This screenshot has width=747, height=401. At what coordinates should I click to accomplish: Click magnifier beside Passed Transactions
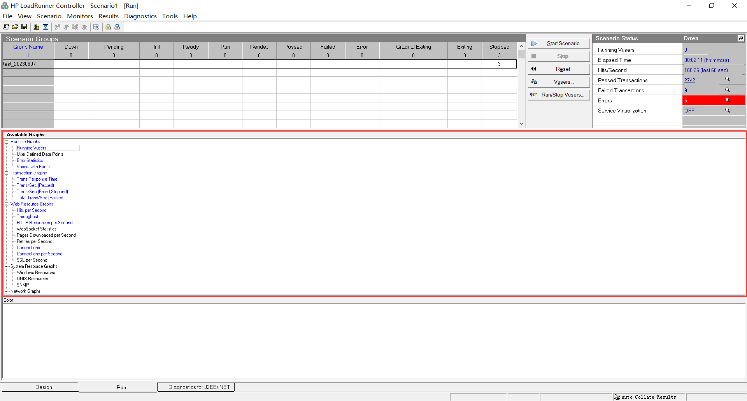coord(727,79)
